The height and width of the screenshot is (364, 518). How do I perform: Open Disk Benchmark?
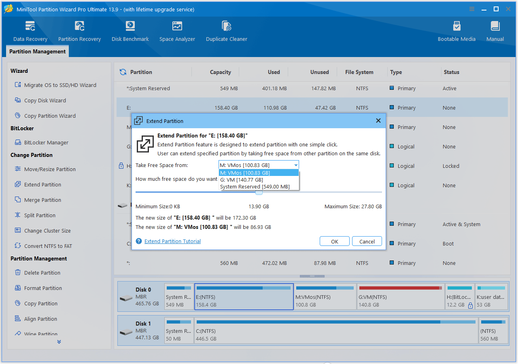pos(130,31)
